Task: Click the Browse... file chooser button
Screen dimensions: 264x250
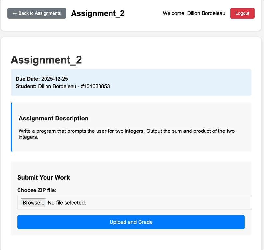Action: point(33,203)
